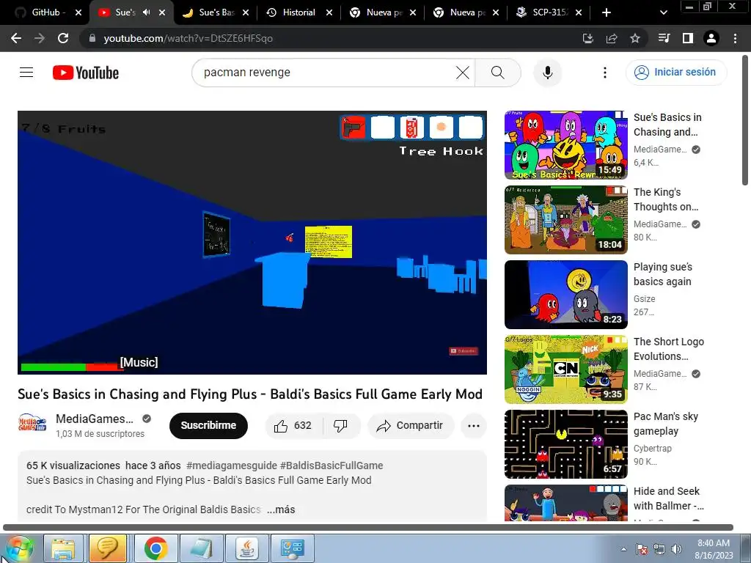Go back with the browser back arrow
Image resolution: width=751 pixels, height=563 pixels.
[16, 38]
